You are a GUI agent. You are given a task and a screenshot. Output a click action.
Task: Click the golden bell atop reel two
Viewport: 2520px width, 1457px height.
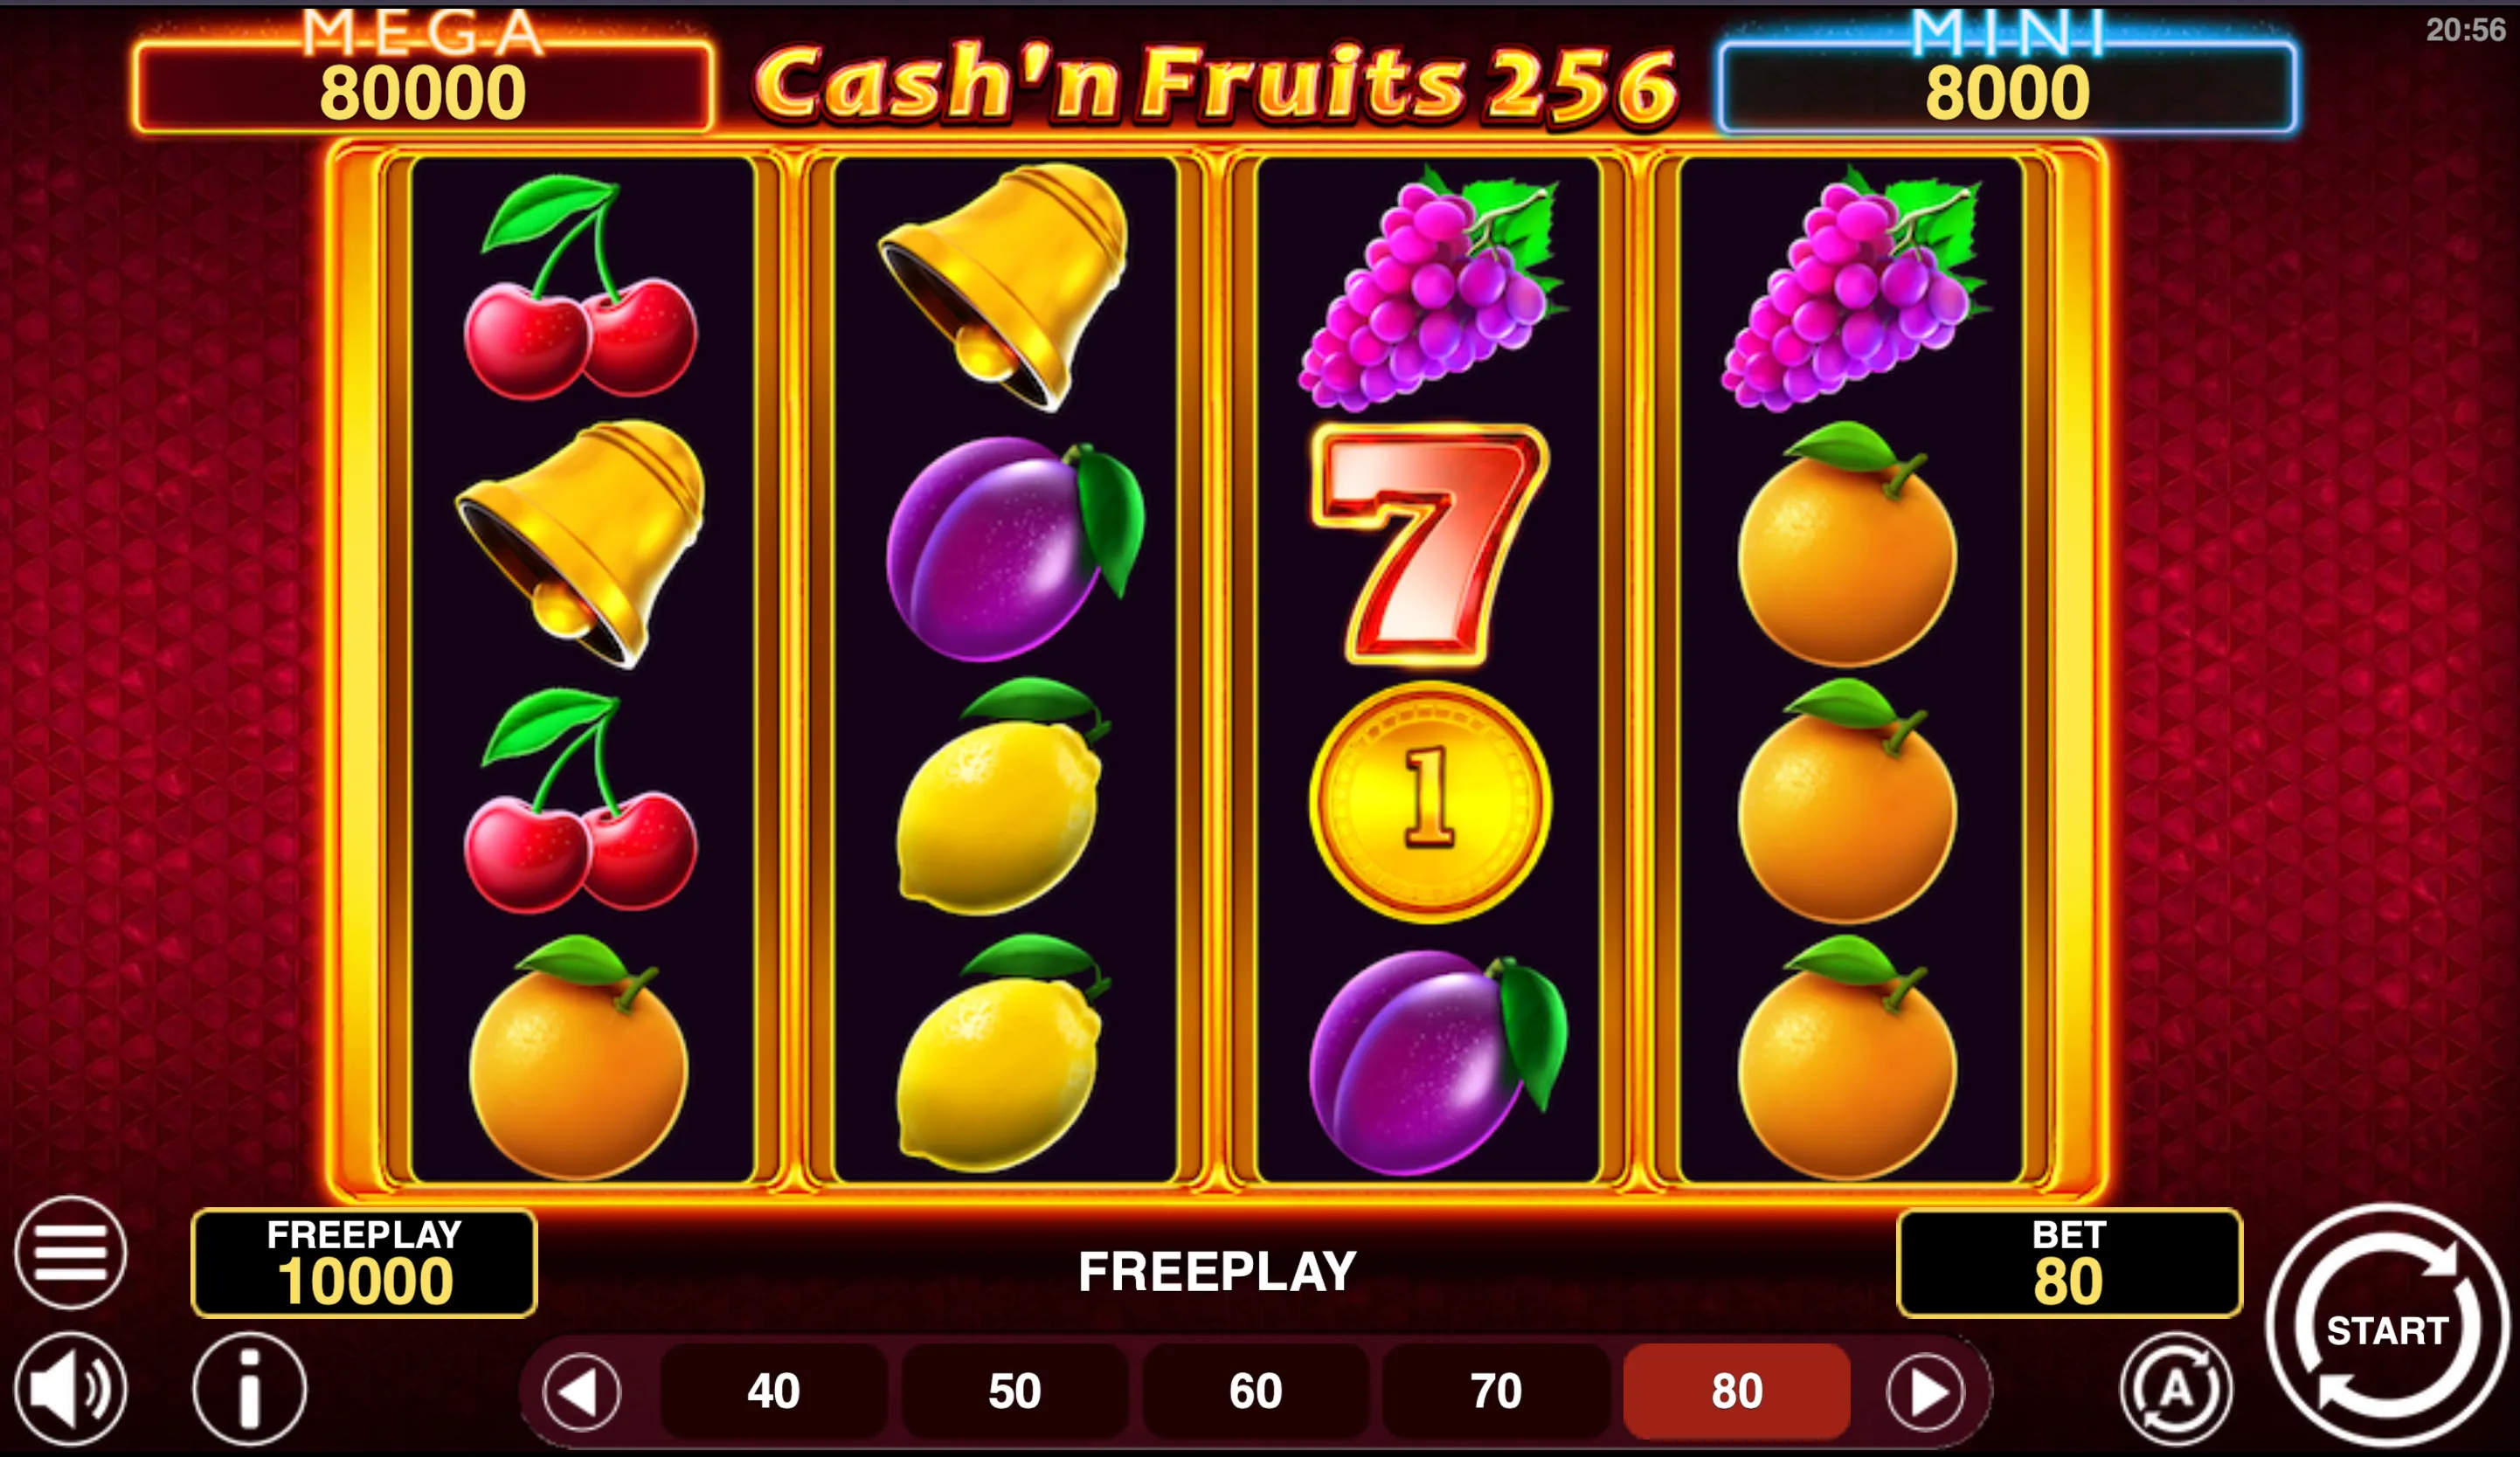1005,287
